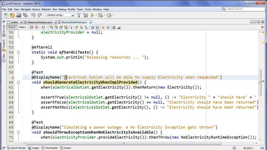Close the ElectricalOutletTest.java tab
The height and width of the screenshot is (150, 267).
91,22
